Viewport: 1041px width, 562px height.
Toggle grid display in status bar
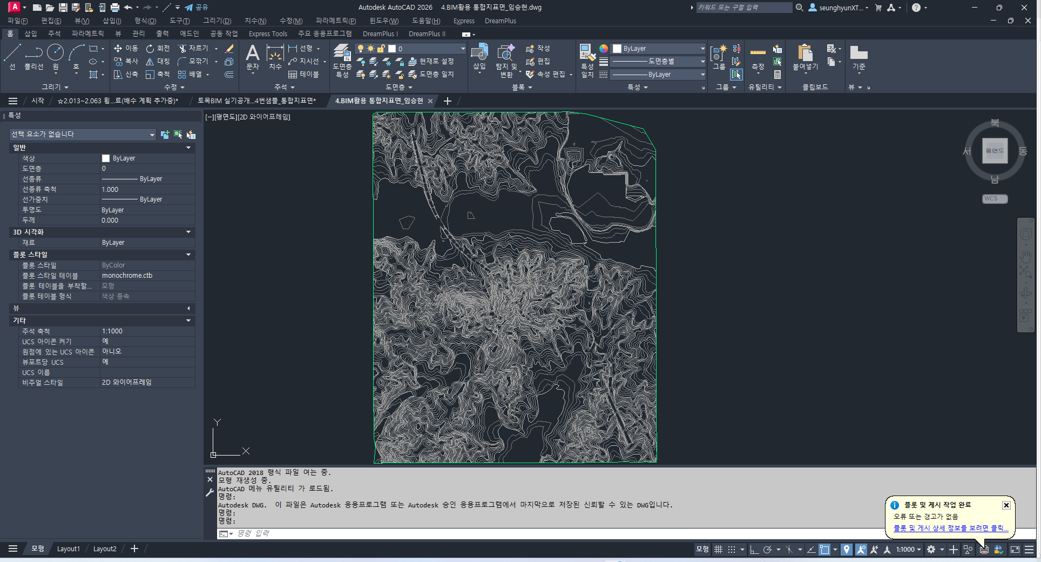point(718,550)
